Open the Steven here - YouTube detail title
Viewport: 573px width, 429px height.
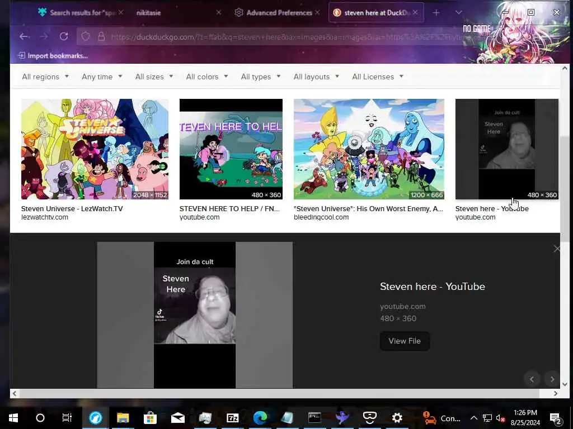(x=433, y=287)
